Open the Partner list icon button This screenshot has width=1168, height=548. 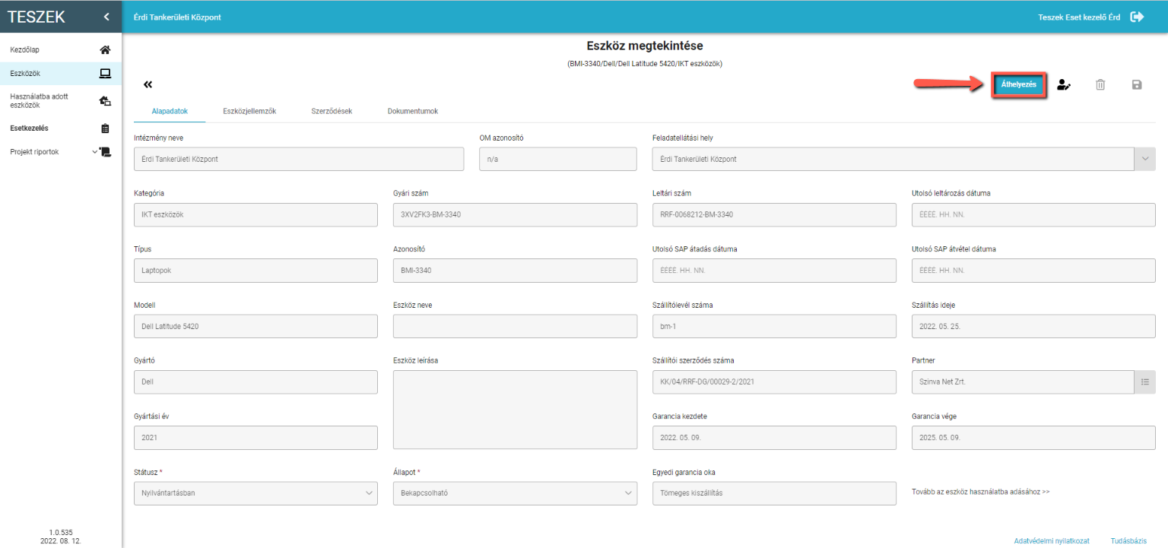tap(1145, 382)
